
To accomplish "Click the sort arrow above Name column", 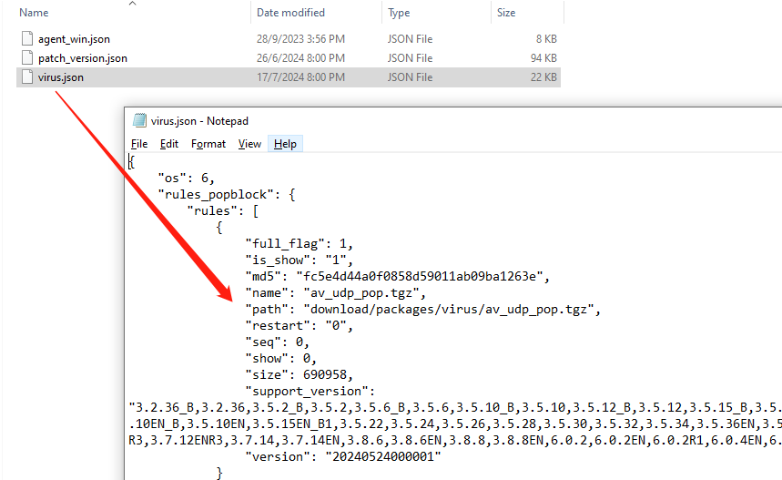I will point(132,4).
